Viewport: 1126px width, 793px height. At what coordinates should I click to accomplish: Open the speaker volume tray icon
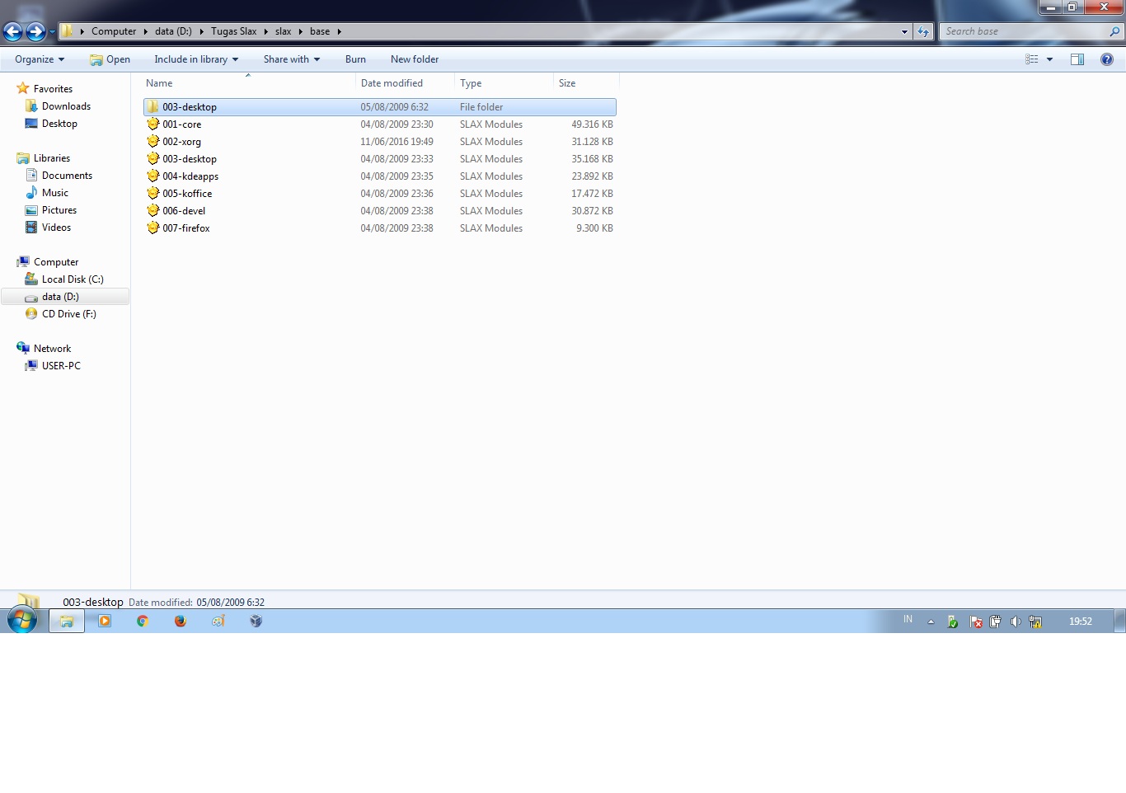tap(1016, 621)
